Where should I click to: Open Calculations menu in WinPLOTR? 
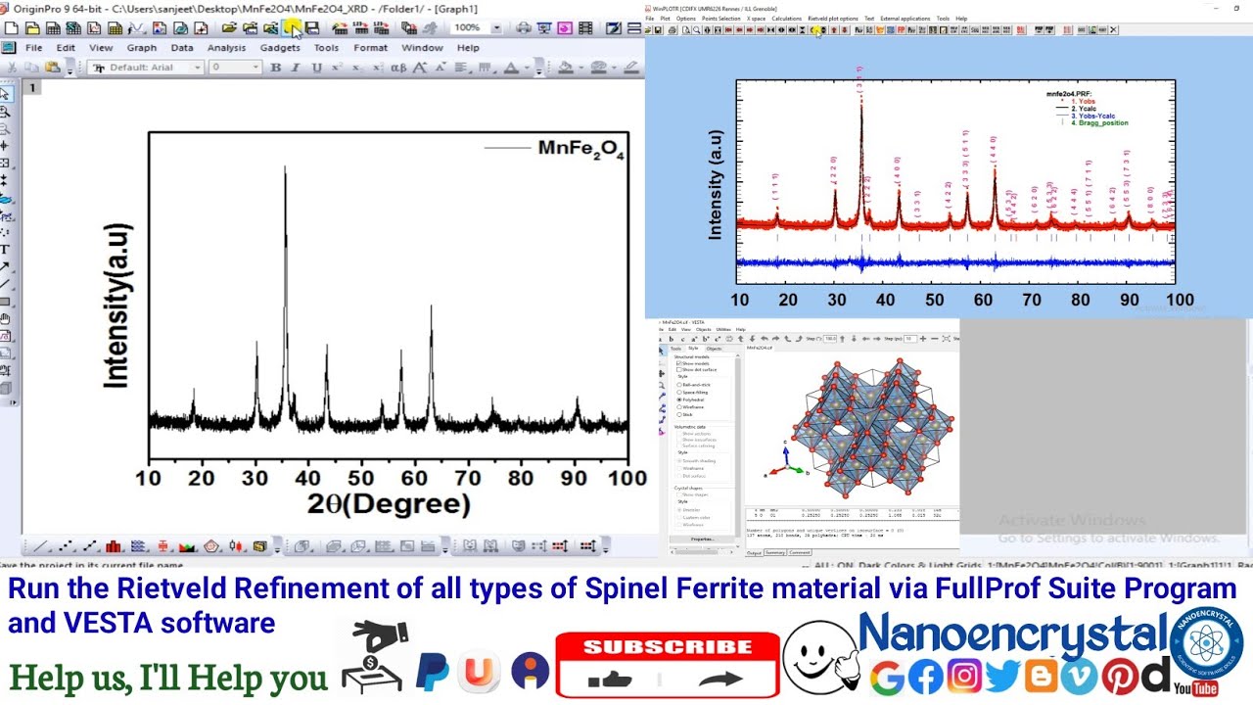(x=787, y=19)
